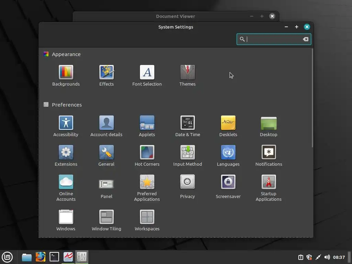Open the Effects settings
Image resolution: width=352 pixels, height=264 pixels.
click(107, 76)
